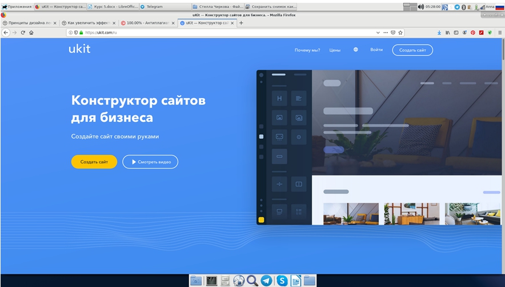505x287 pixels.
Task: Open the page actions three-dot menu
Action: 385,33
